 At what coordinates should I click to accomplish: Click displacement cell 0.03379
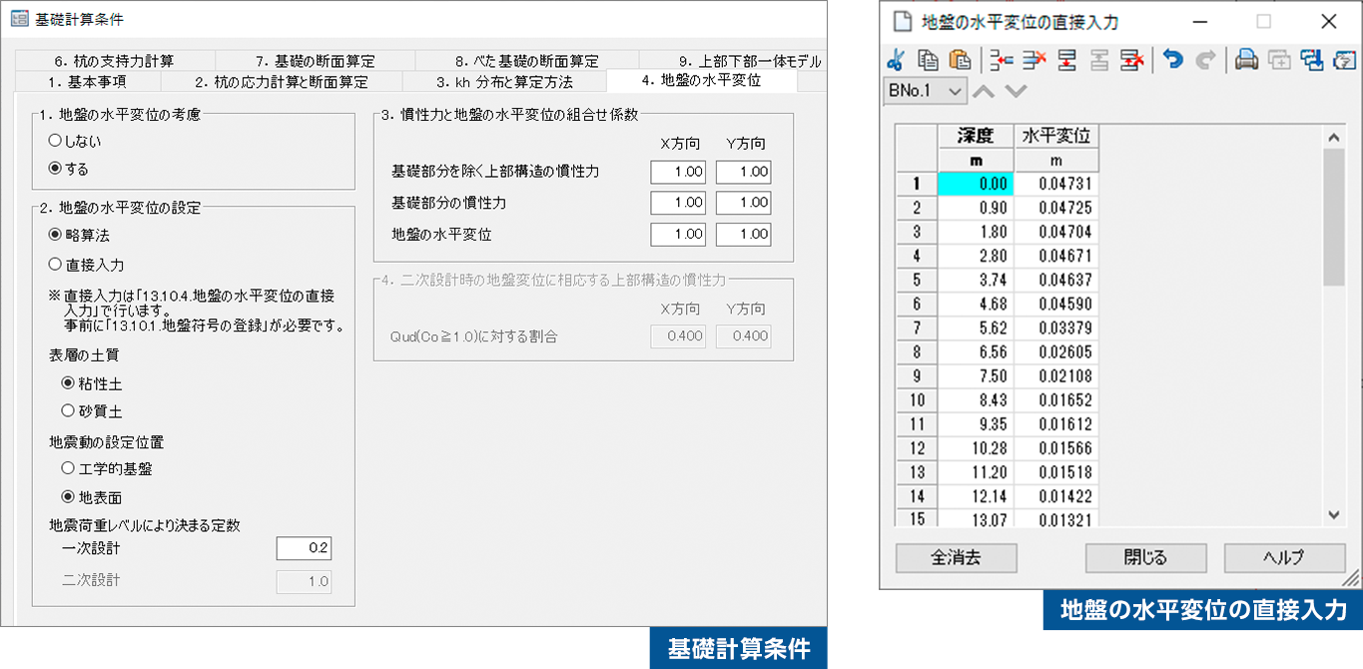pos(1056,329)
